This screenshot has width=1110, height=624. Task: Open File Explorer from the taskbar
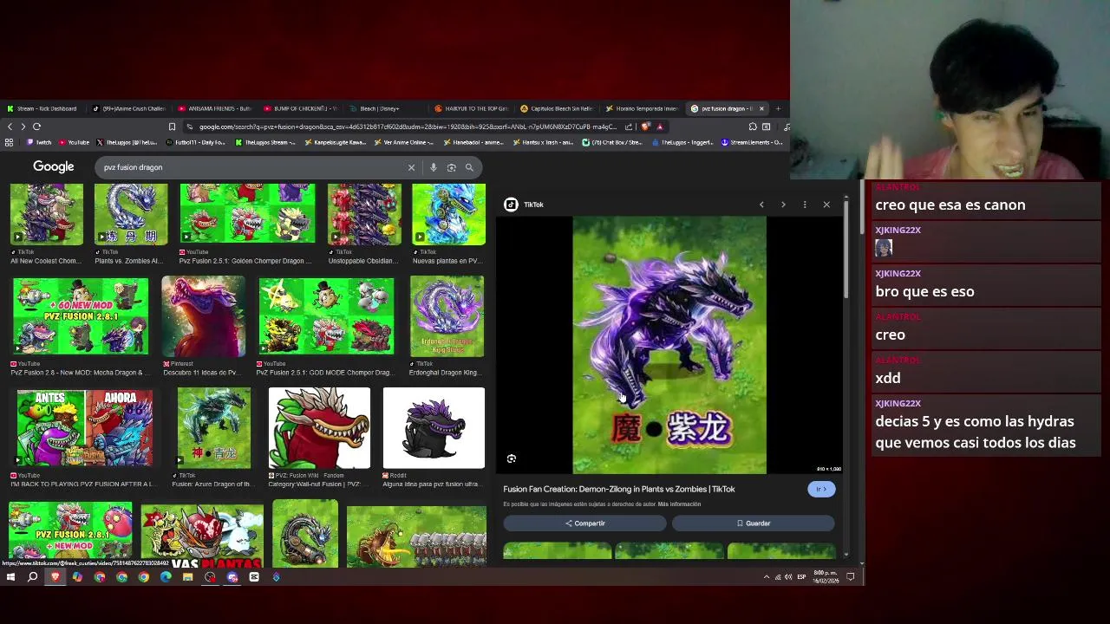187,576
